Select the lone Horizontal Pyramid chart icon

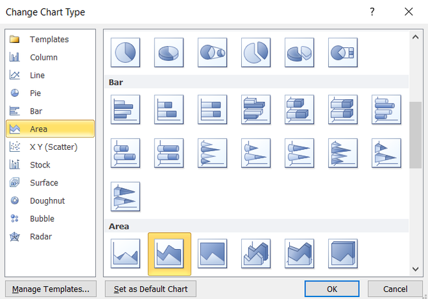(x=125, y=197)
